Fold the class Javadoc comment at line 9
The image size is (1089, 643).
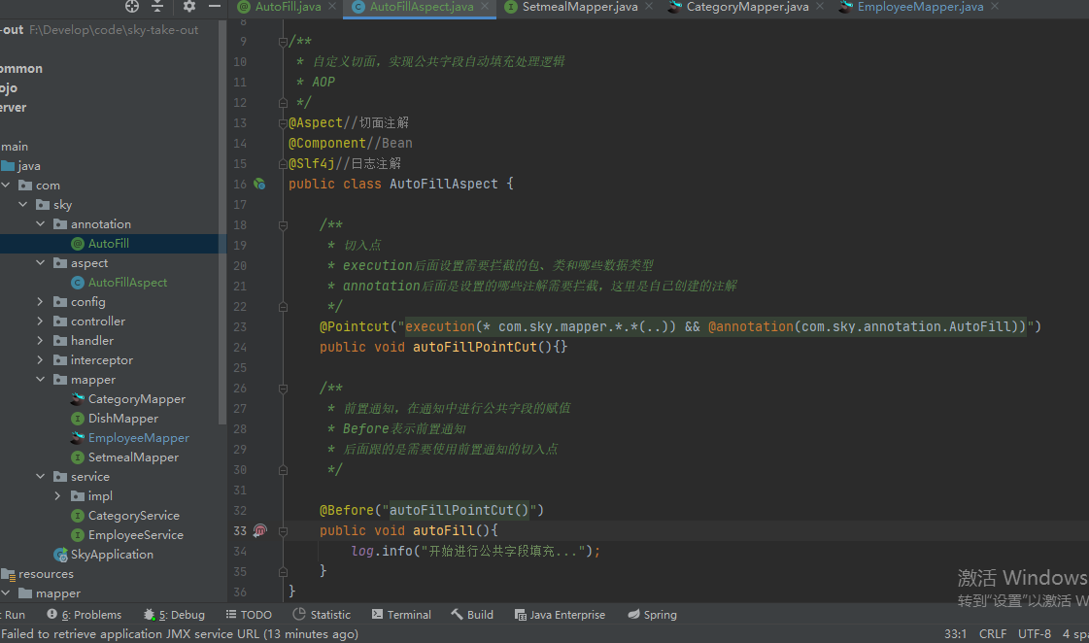pyautogui.click(x=283, y=42)
